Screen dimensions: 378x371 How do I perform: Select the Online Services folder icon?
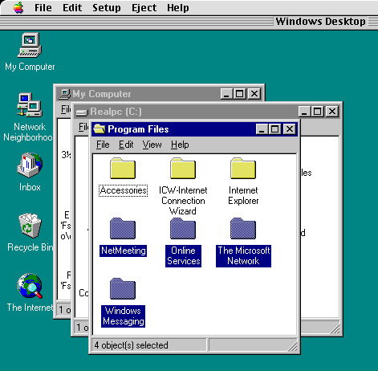click(x=183, y=228)
